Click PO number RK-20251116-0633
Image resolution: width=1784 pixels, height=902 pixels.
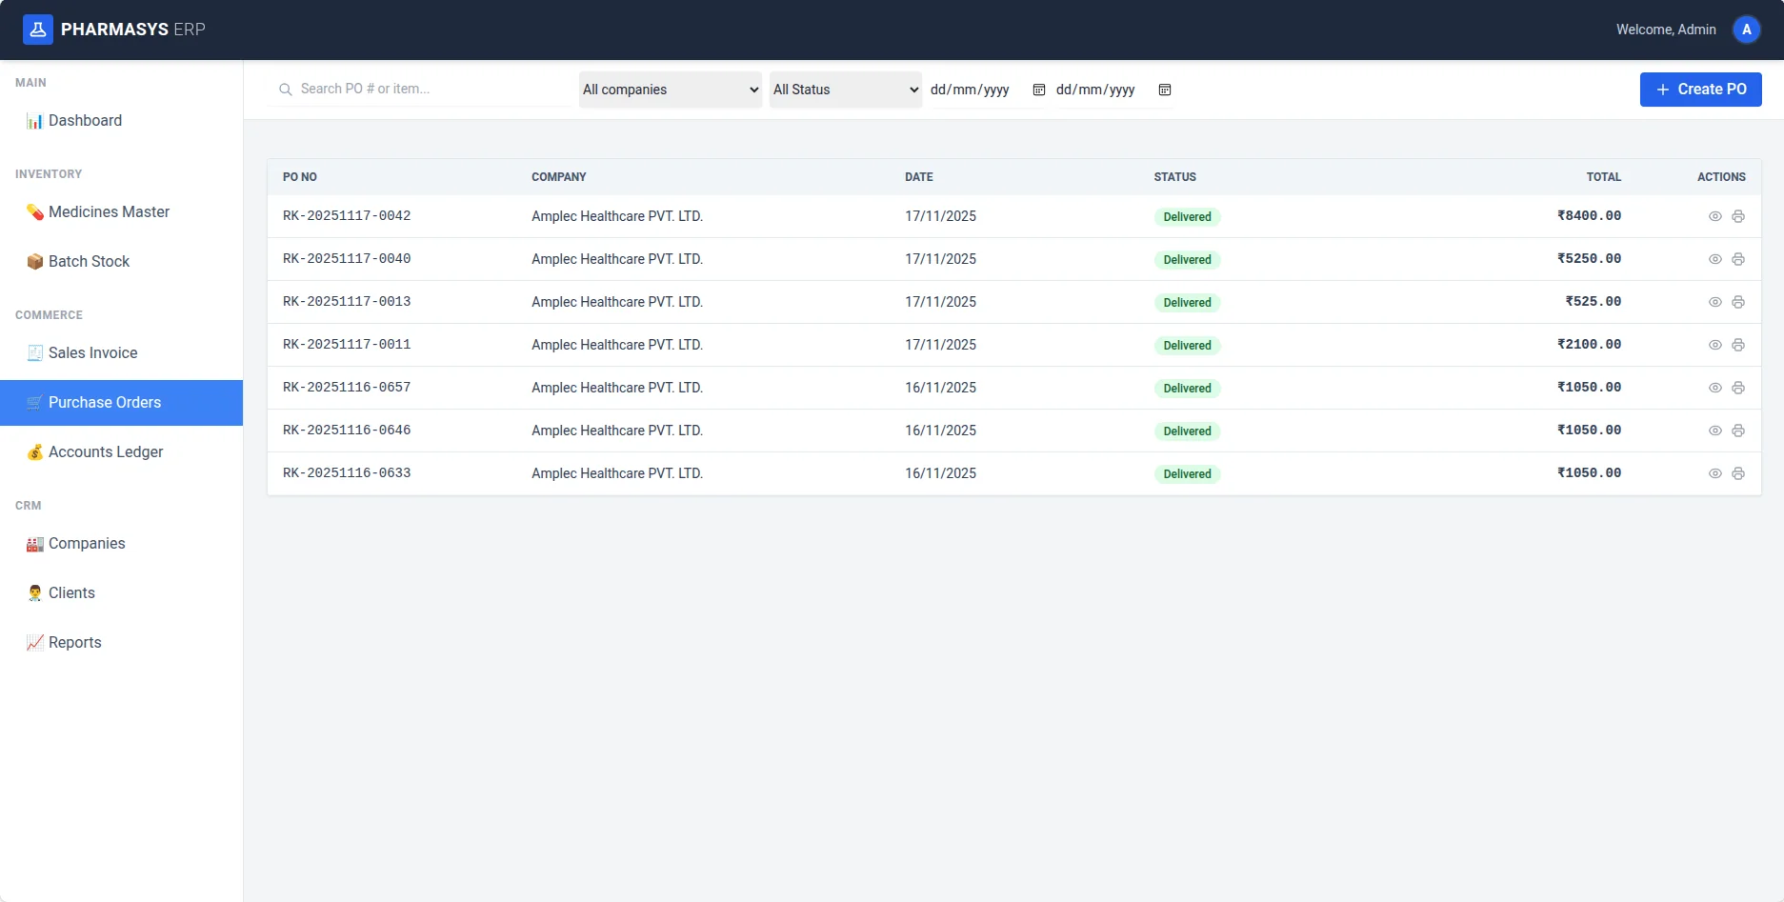pyautogui.click(x=347, y=473)
